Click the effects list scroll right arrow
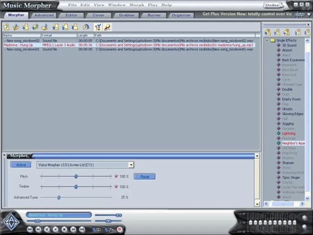Viewport: 313px width, 235px height. 302,204
